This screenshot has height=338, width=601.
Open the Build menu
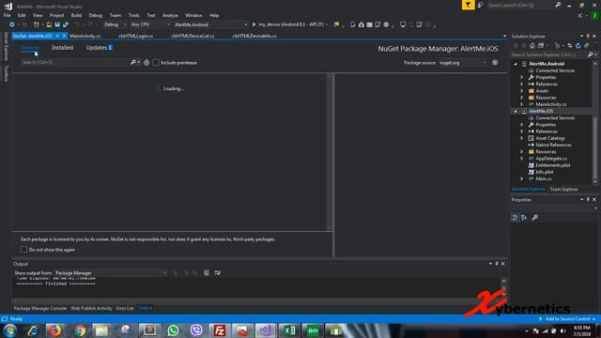pos(76,15)
